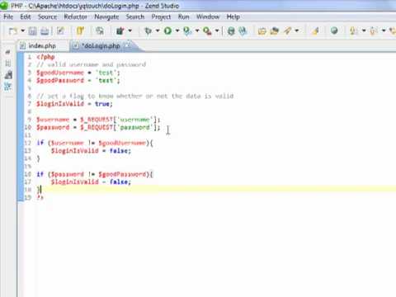Click the third left sidebar icon with a person
The width and height of the screenshot is (396, 297).
(x=8, y=74)
